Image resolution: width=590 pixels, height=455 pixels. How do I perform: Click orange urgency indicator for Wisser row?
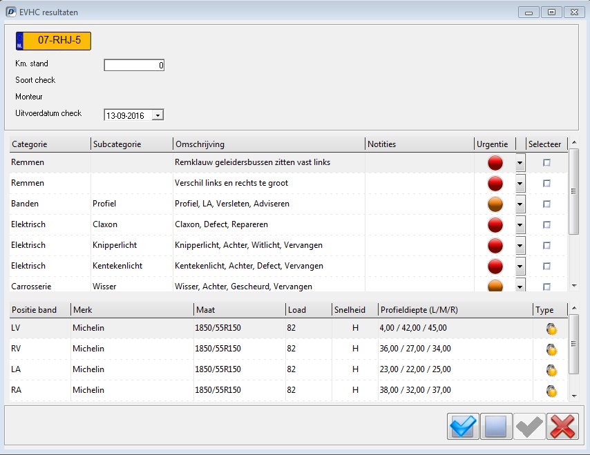pyautogui.click(x=495, y=285)
